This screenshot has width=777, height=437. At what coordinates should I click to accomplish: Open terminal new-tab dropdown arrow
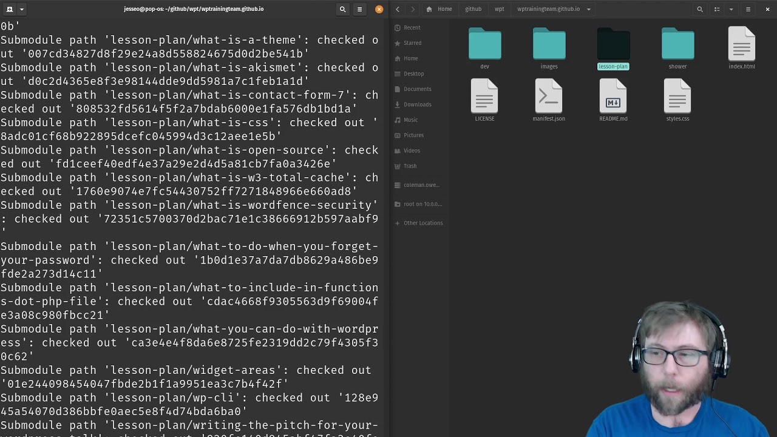21,9
